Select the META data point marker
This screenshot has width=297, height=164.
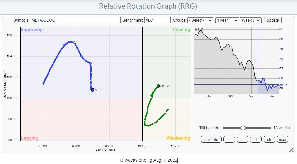tap(93, 90)
